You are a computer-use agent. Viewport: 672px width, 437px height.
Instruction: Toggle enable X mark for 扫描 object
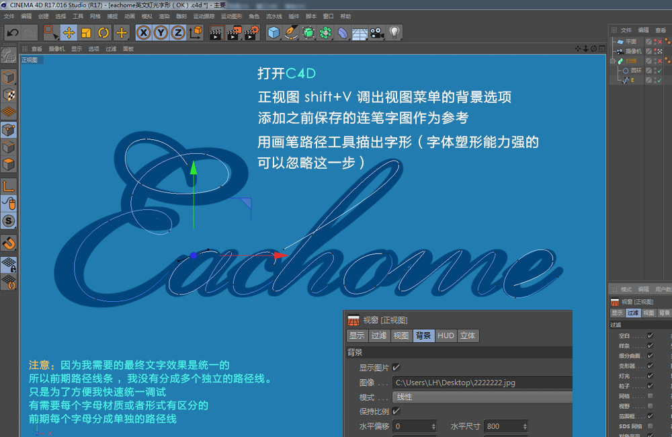pyautogui.click(x=660, y=61)
